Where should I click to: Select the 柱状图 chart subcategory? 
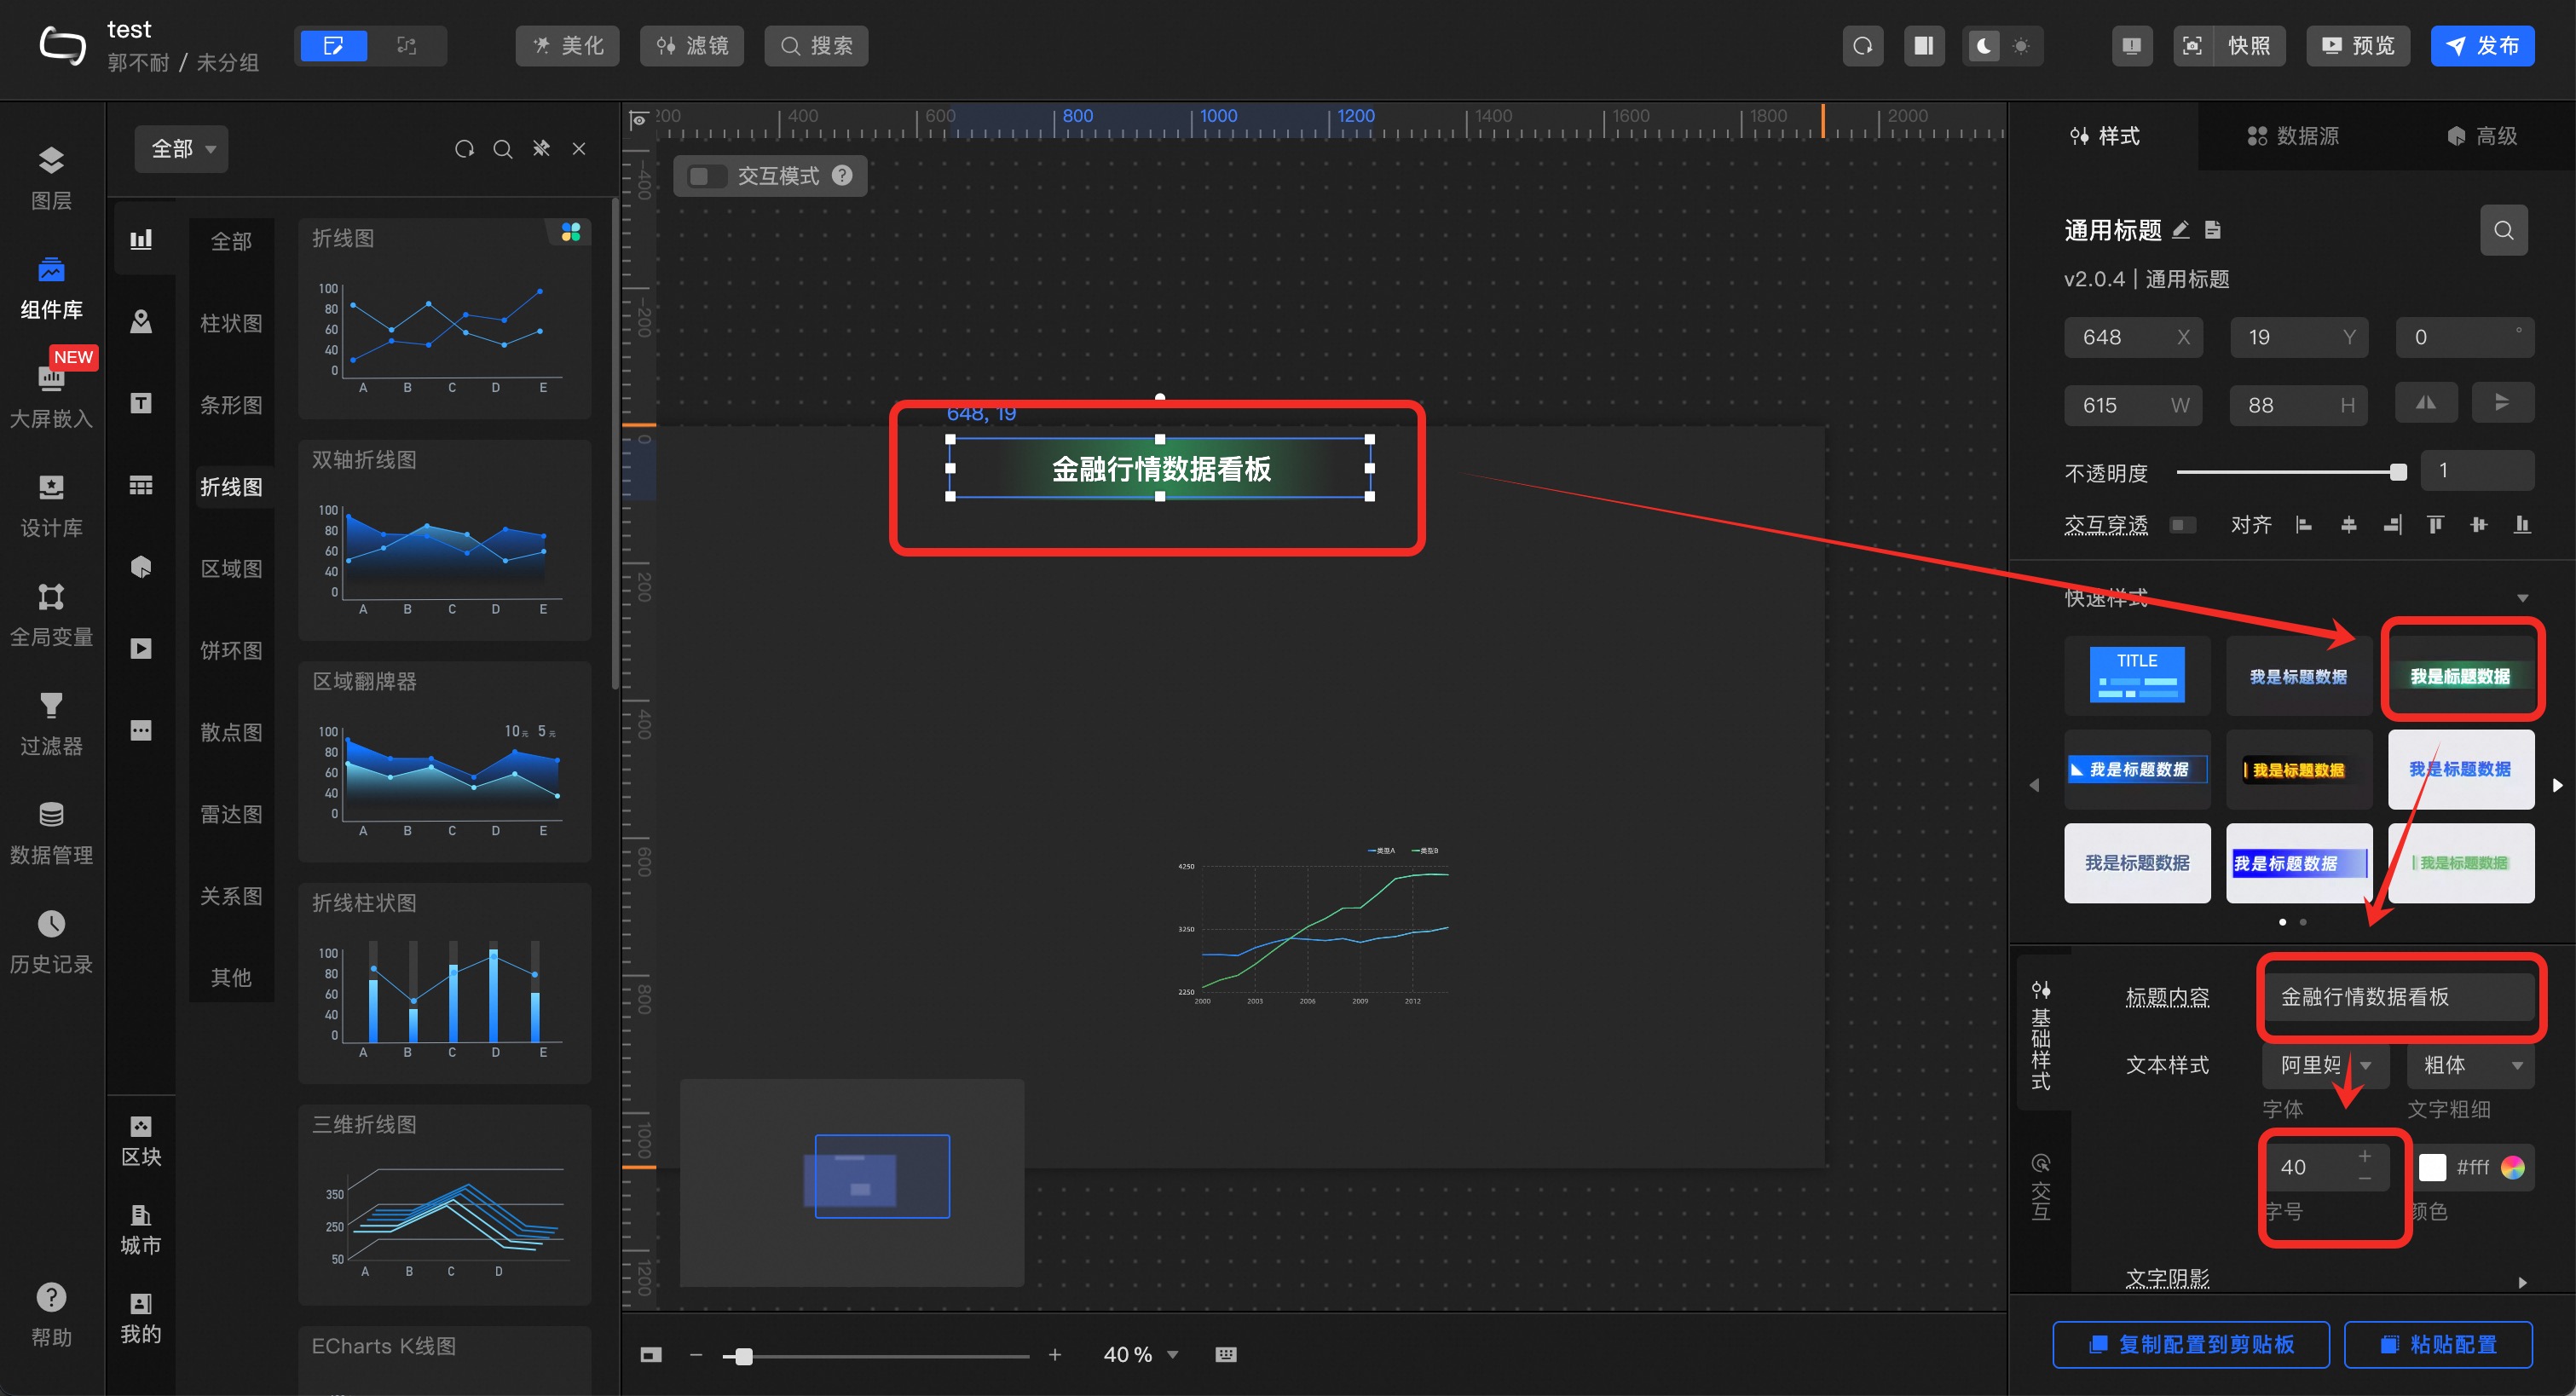[231, 323]
